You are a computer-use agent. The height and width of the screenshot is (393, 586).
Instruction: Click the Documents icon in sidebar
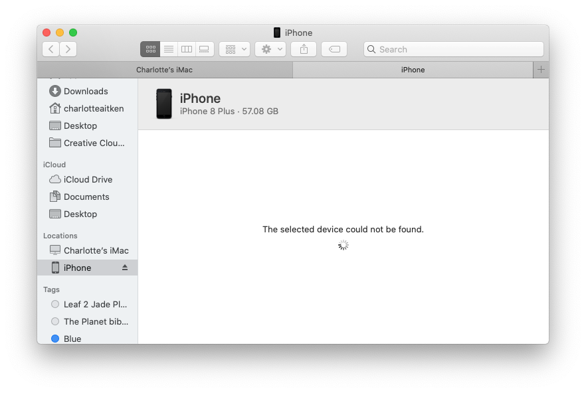(x=55, y=196)
